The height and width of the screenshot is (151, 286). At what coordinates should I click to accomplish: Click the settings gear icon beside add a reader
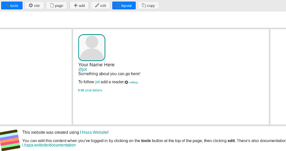tap(126, 82)
